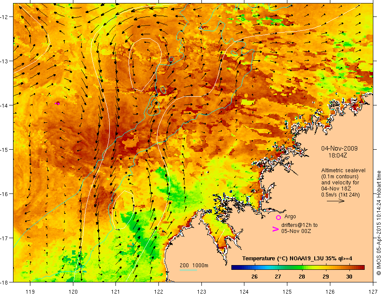Click the '05-Nov 00Z' legend text
This screenshot has height=295, width=382.
point(296,231)
